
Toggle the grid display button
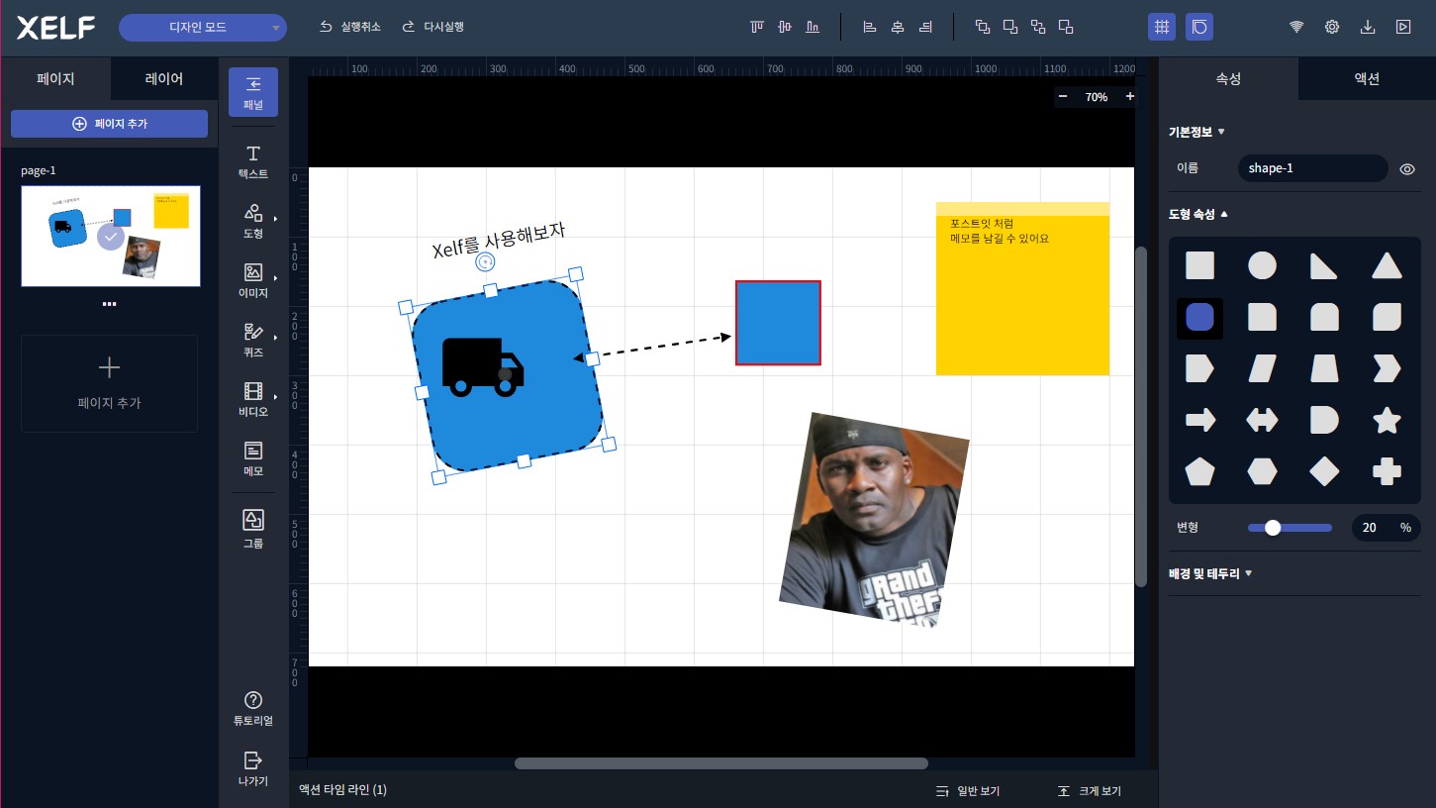point(1162,27)
